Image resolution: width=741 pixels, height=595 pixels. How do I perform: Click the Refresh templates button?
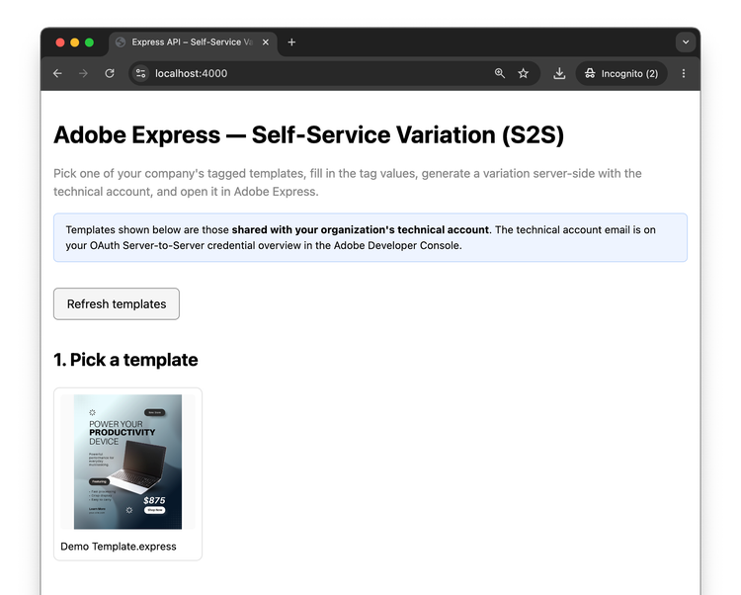[117, 303]
